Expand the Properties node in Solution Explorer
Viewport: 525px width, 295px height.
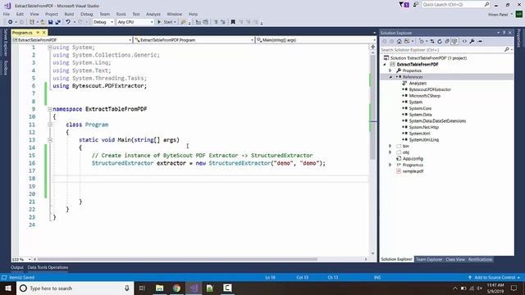pos(390,70)
